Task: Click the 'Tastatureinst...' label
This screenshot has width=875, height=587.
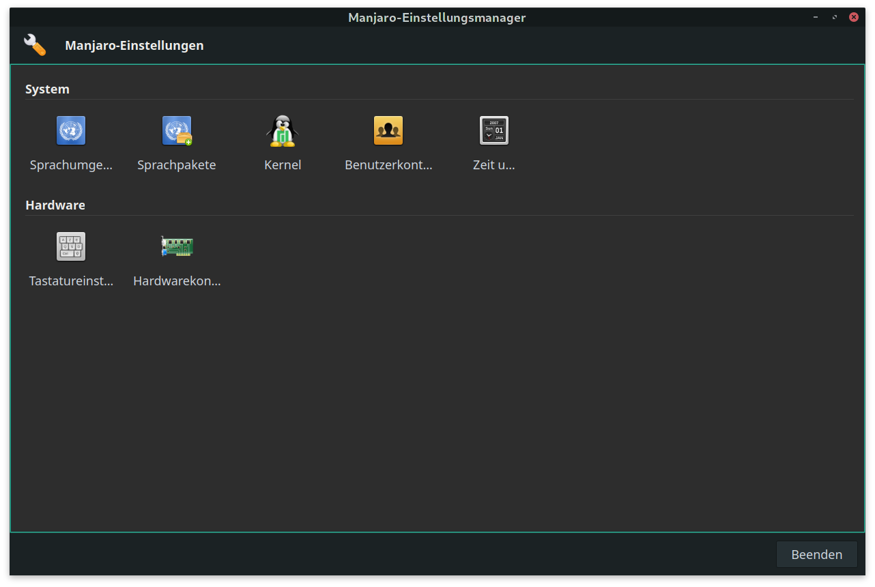Action: coord(71,281)
